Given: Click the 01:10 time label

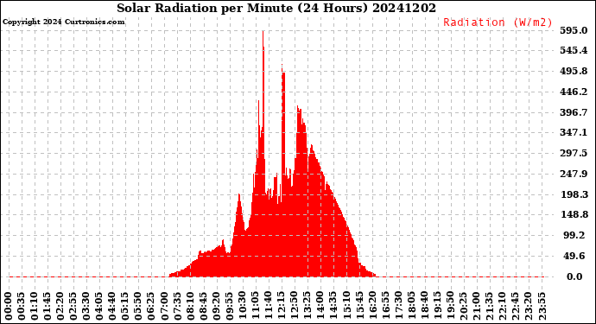Looking at the screenshot, I should click(x=35, y=307).
